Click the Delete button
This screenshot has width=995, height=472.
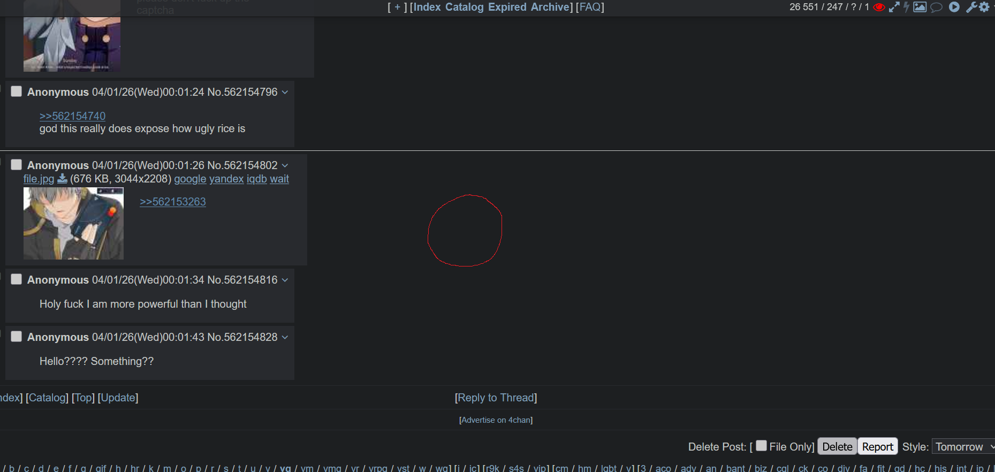837,447
